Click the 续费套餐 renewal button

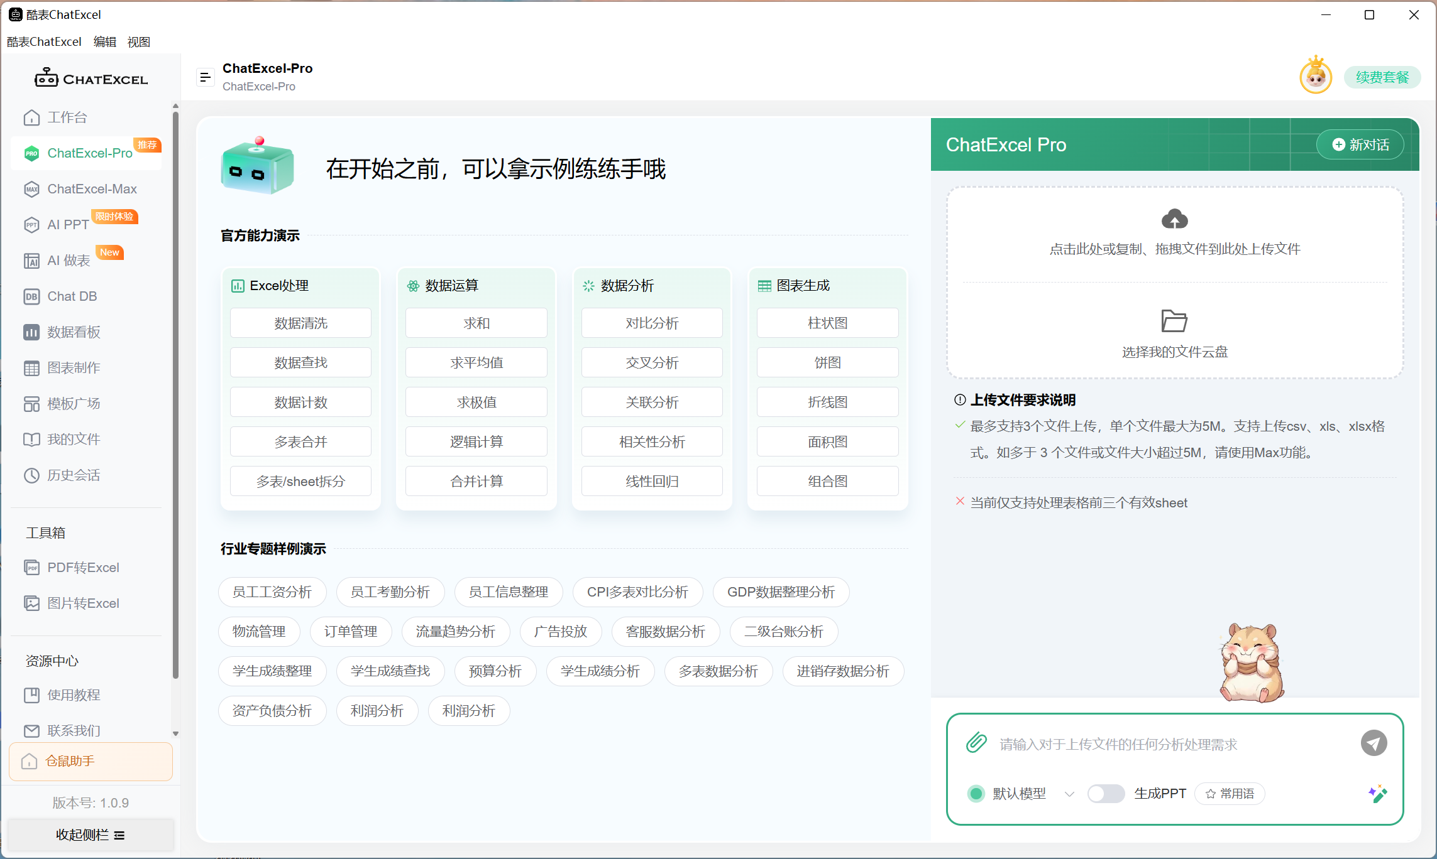coord(1382,77)
